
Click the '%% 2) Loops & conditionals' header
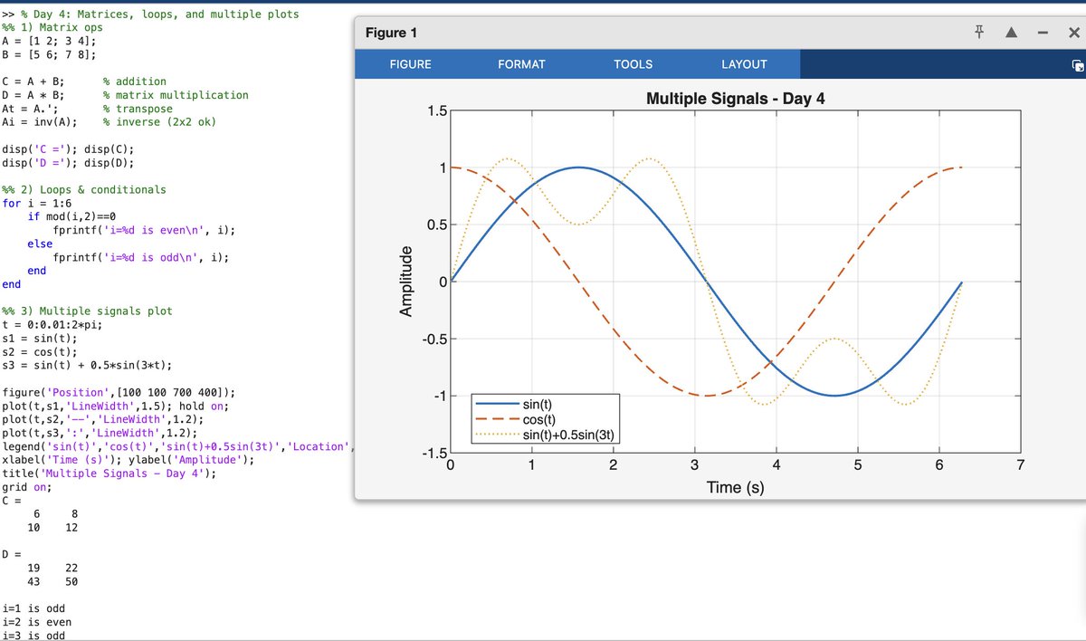click(x=84, y=190)
